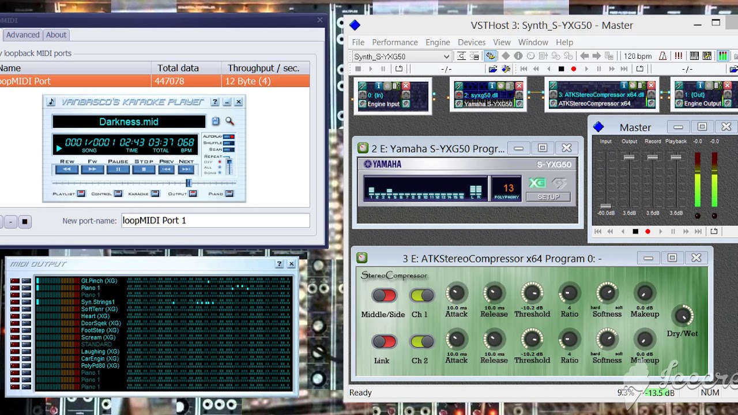Click the record button in Master window
Viewport: 738px width, 415px height.
tap(647, 232)
